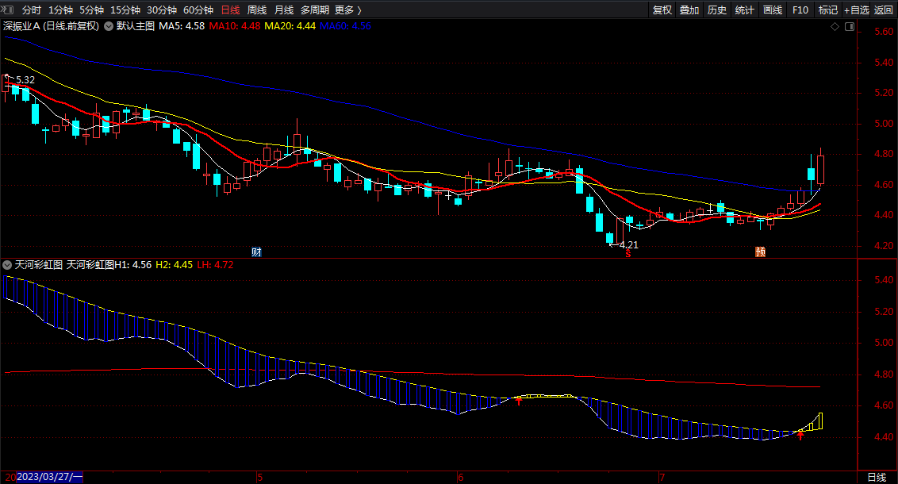The height and width of the screenshot is (484, 898).
Task: Switch to 周线 weekly chart
Action: pyautogui.click(x=256, y=10)
